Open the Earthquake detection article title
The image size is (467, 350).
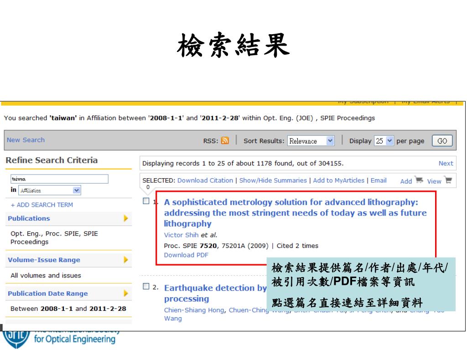tap(215, 293)
